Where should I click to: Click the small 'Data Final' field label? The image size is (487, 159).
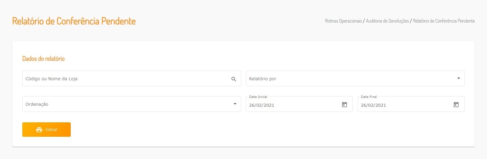[369, 97]
